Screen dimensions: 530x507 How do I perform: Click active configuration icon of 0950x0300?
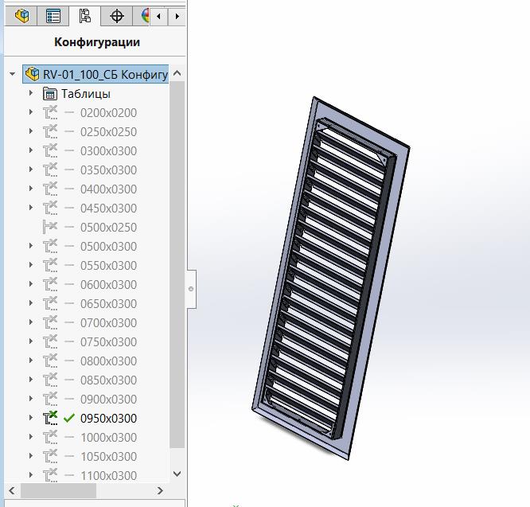click(x=50, y=418)
